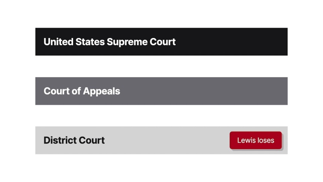Click the United States Supreme Court heading text
The width and height of the screenshot is (323, 182).
109,42
